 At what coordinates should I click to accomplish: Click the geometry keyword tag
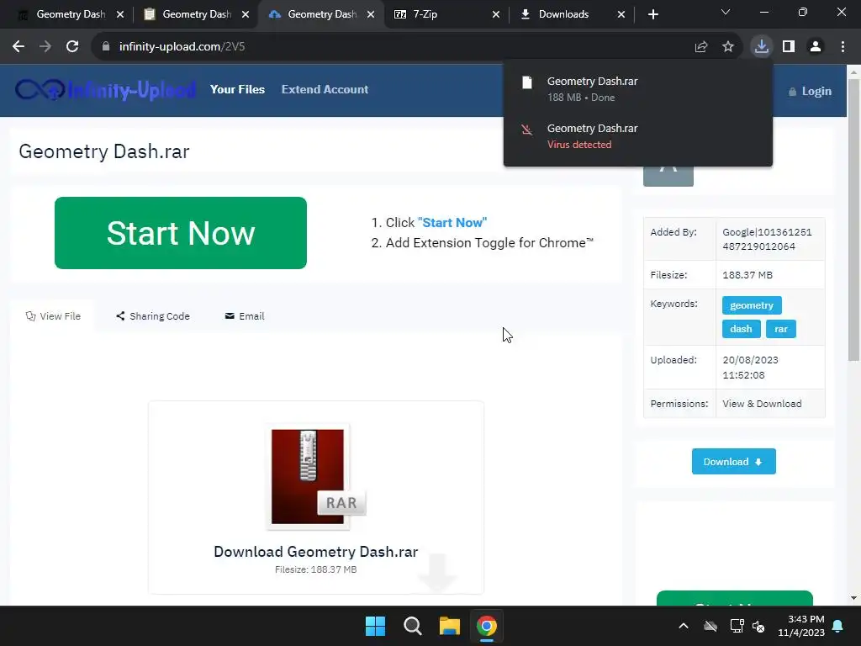click(752, 305)
